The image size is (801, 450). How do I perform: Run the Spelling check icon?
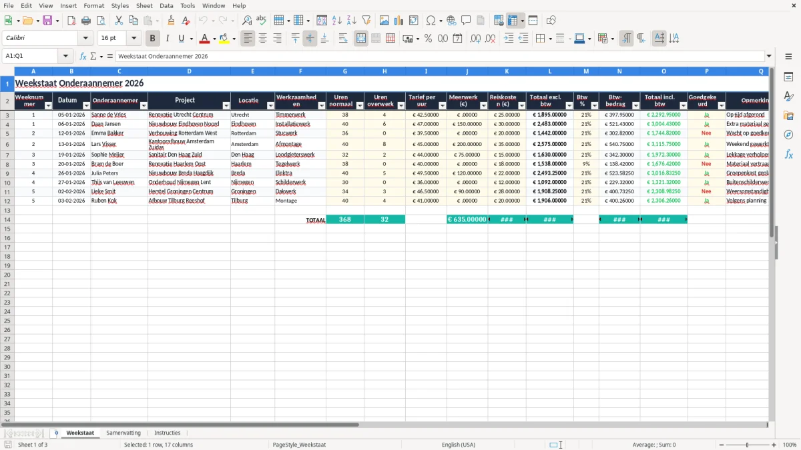(262, 21)
